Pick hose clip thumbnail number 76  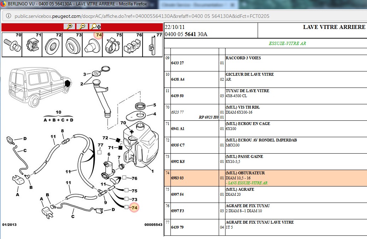click(133, 45)
